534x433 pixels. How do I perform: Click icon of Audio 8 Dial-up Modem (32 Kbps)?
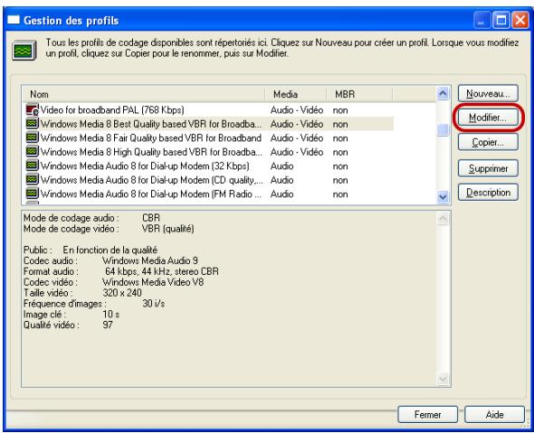33,165
